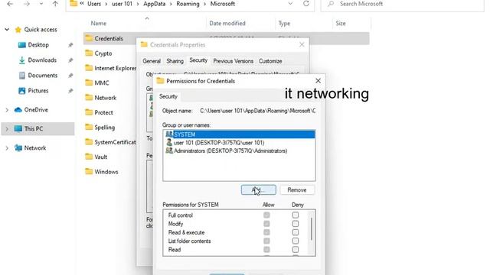Expand the This PC tree node
Viewport: 490px width, 275px height.
[x=7, y=129]
